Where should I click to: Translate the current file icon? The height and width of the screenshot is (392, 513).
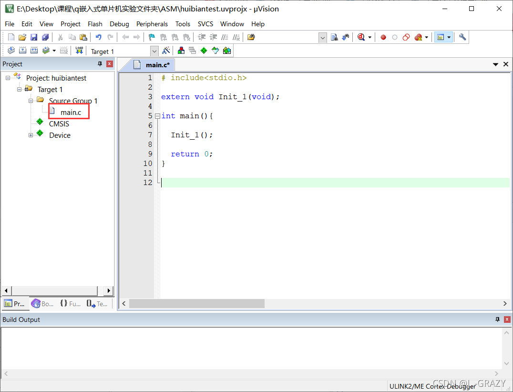point(11,51)
